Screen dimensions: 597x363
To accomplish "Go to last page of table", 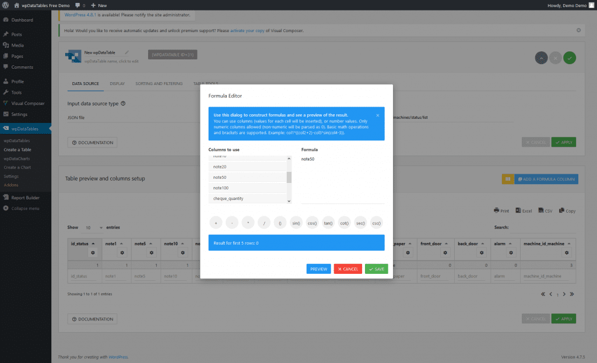I will pos(572,294).
